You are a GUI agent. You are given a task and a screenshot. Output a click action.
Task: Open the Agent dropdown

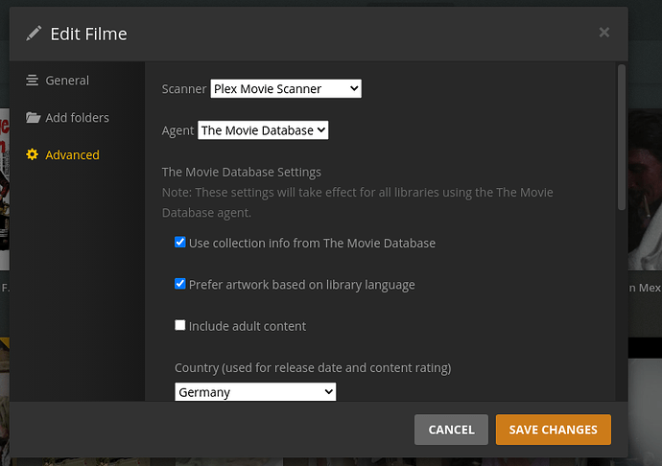(263, 129)
